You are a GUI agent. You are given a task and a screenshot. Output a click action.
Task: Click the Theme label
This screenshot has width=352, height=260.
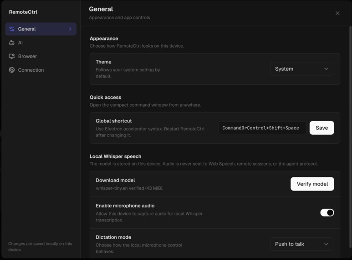(103, 62)
